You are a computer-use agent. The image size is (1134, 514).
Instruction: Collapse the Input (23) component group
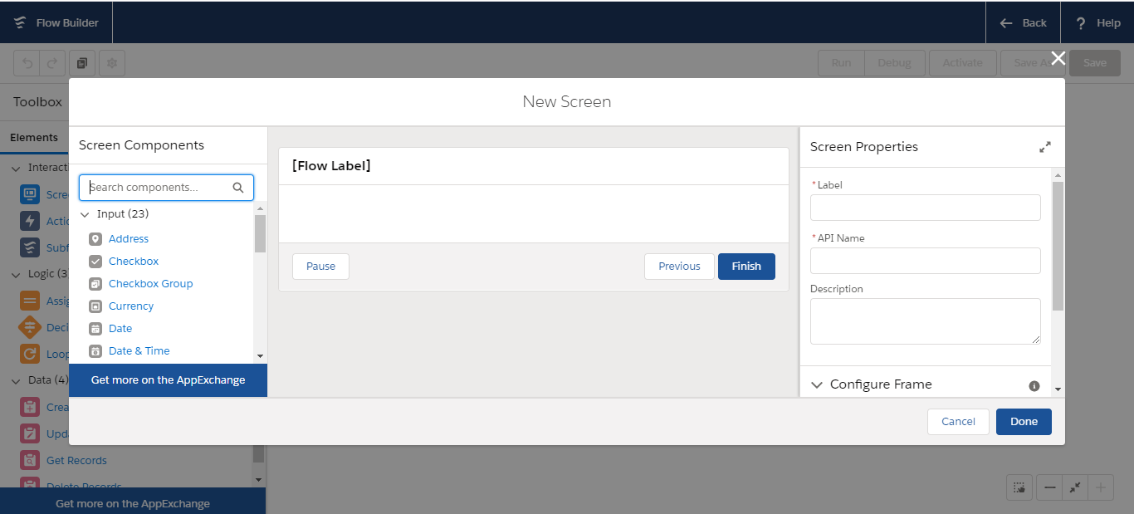point(85,213)
